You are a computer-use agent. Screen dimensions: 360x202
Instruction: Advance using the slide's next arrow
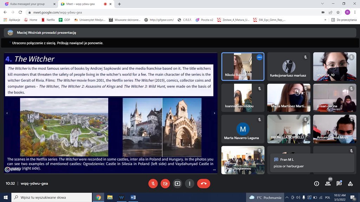pyautogui.click(x=214, y=113)
